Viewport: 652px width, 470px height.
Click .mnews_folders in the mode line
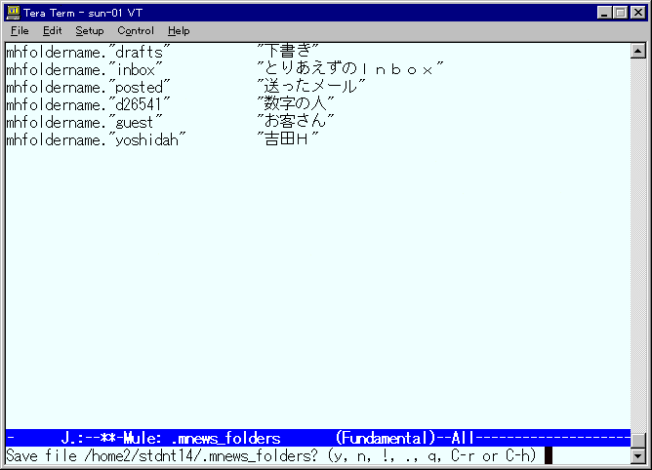pos(225,439)
